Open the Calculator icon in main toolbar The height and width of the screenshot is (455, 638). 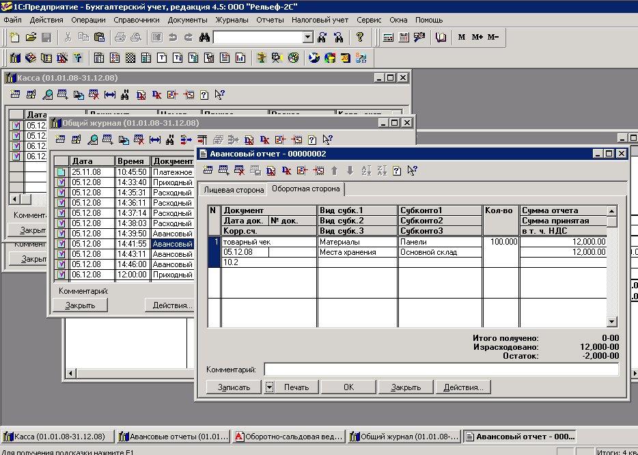[388, 38]
